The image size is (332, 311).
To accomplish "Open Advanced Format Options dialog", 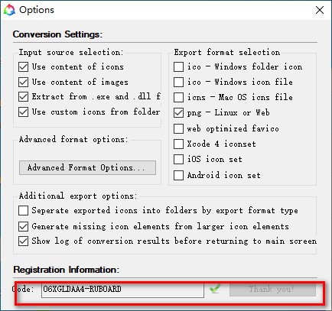I will (x=87, y=167).
